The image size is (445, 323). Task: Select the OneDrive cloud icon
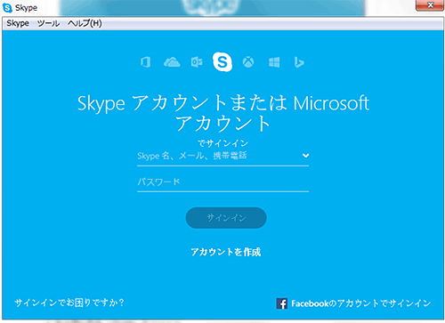[172, 62]
